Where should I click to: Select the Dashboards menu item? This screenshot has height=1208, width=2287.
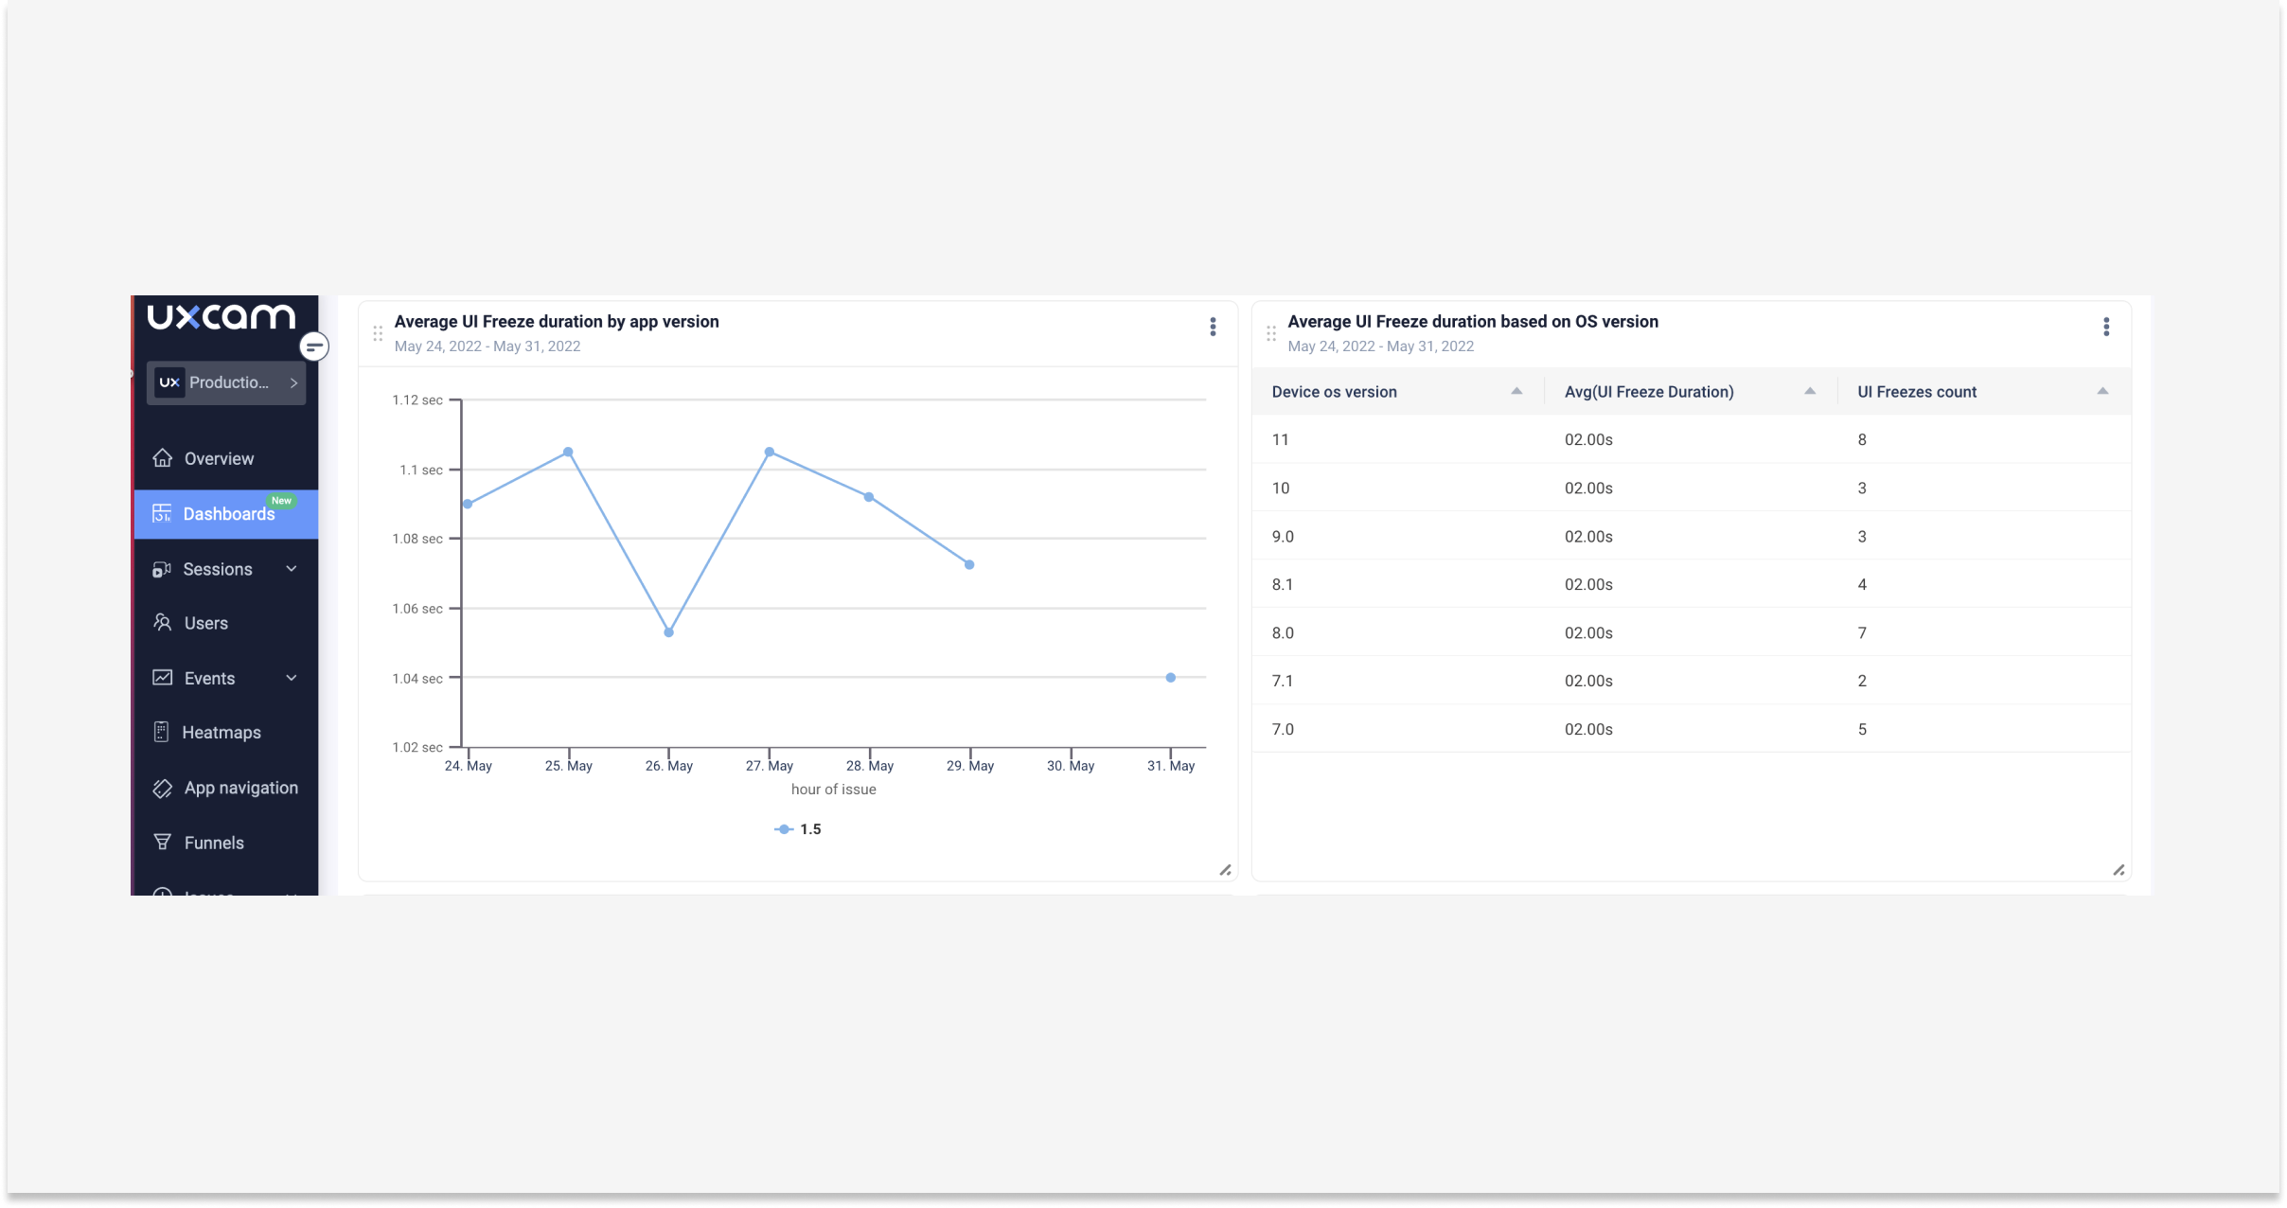click(x=227, y=514)
